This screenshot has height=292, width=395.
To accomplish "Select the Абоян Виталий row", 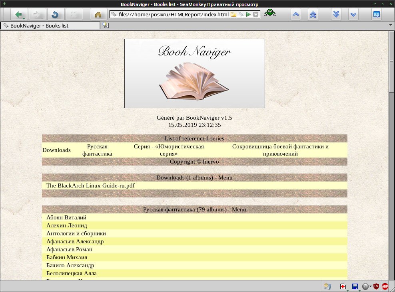I will click(x=194, y=218).
